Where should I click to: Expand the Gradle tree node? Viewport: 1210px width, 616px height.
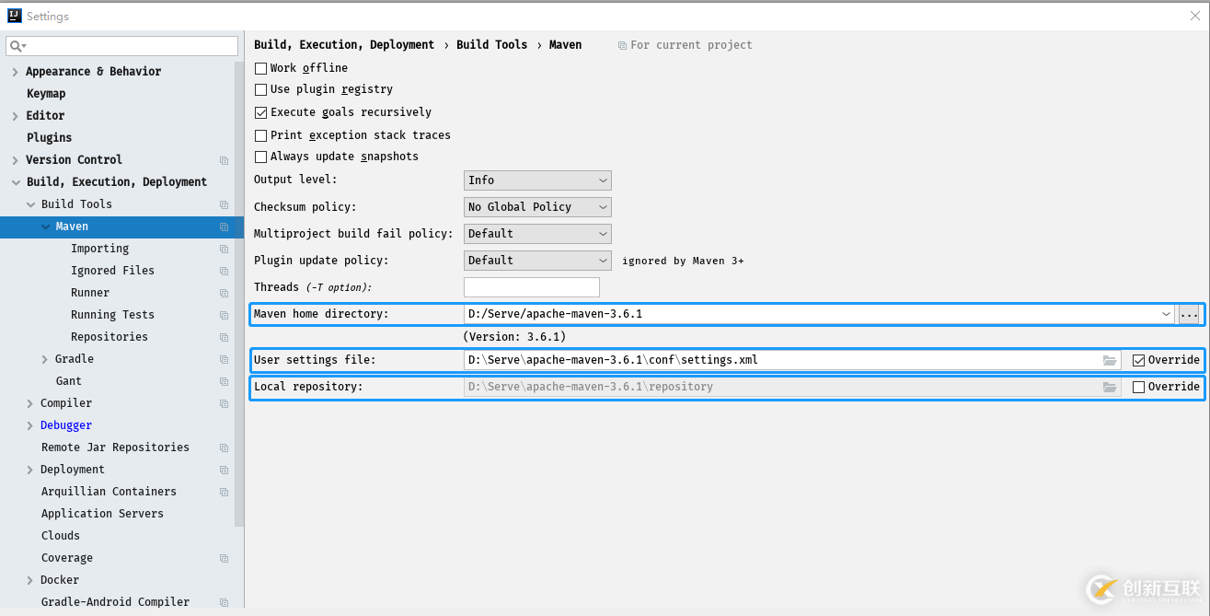point(46,359)
